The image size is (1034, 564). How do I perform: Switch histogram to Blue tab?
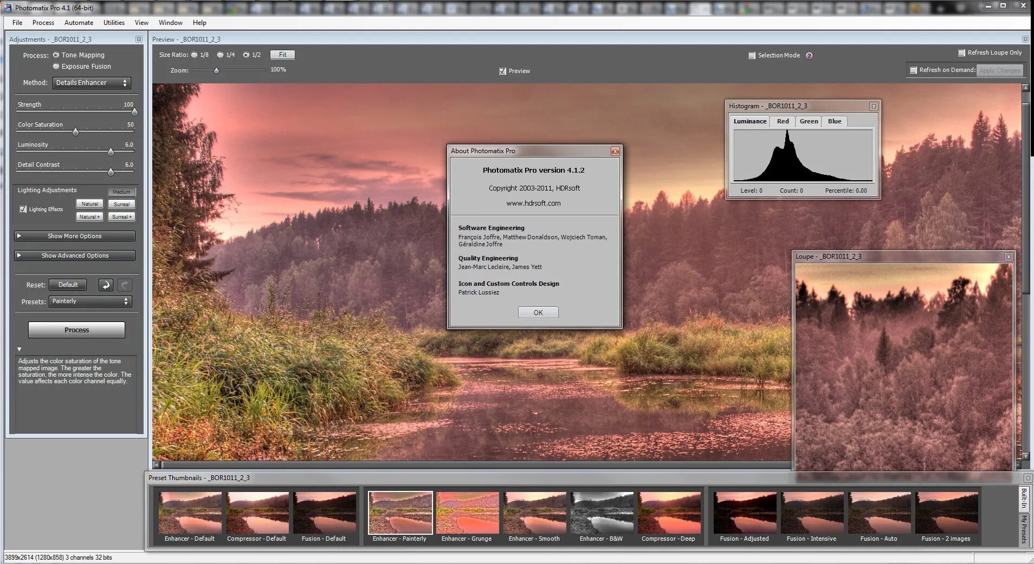click(835, 122)
